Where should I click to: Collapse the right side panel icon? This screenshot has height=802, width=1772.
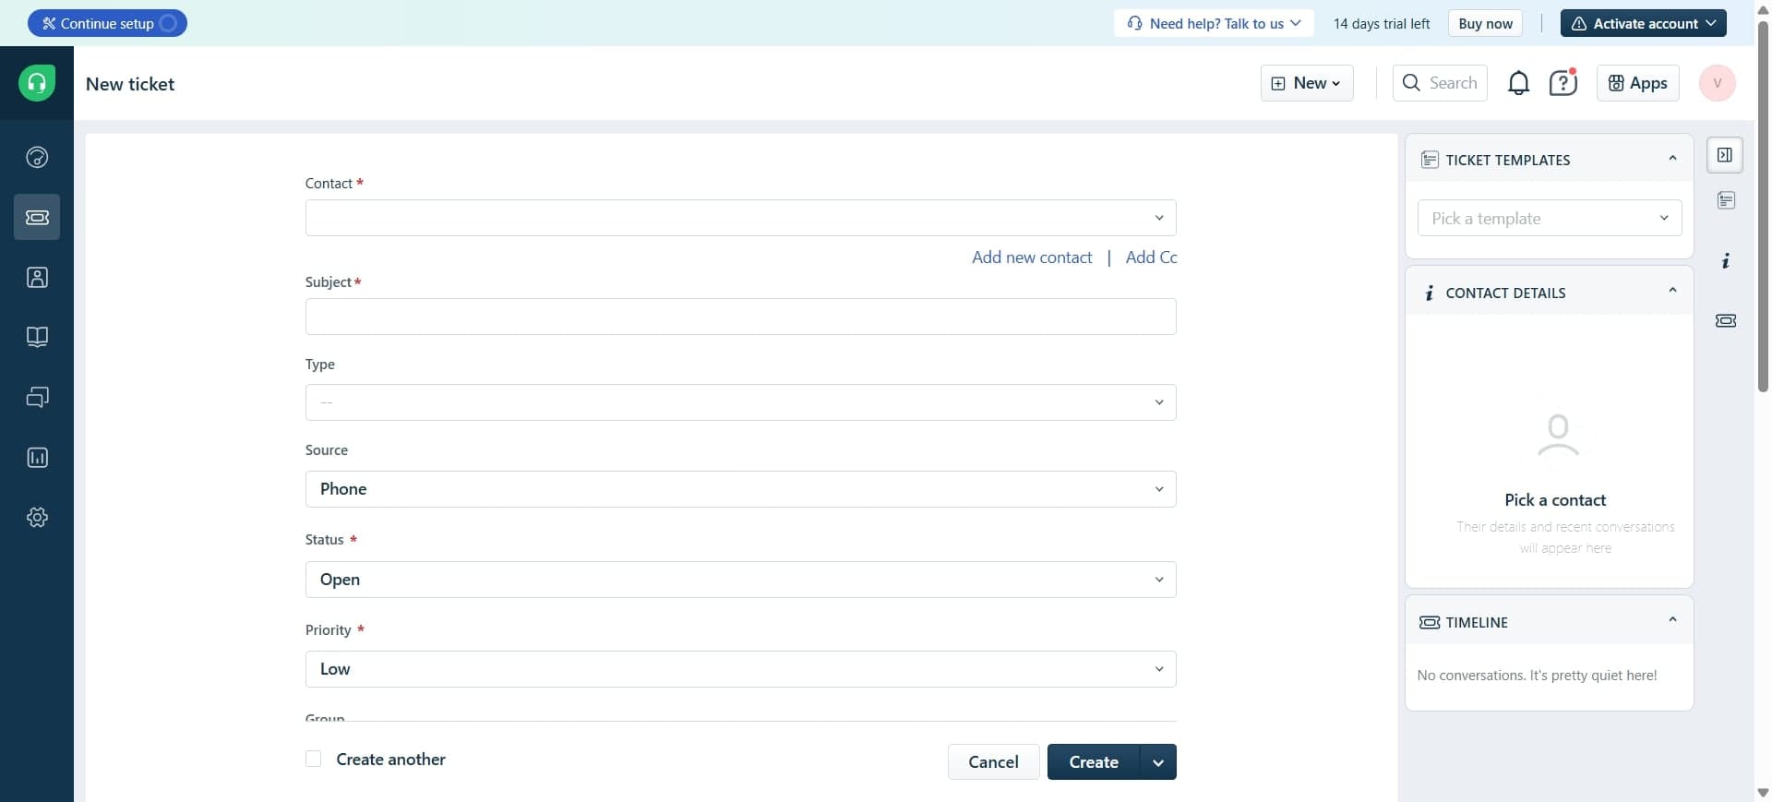(x=1724, y=155)
